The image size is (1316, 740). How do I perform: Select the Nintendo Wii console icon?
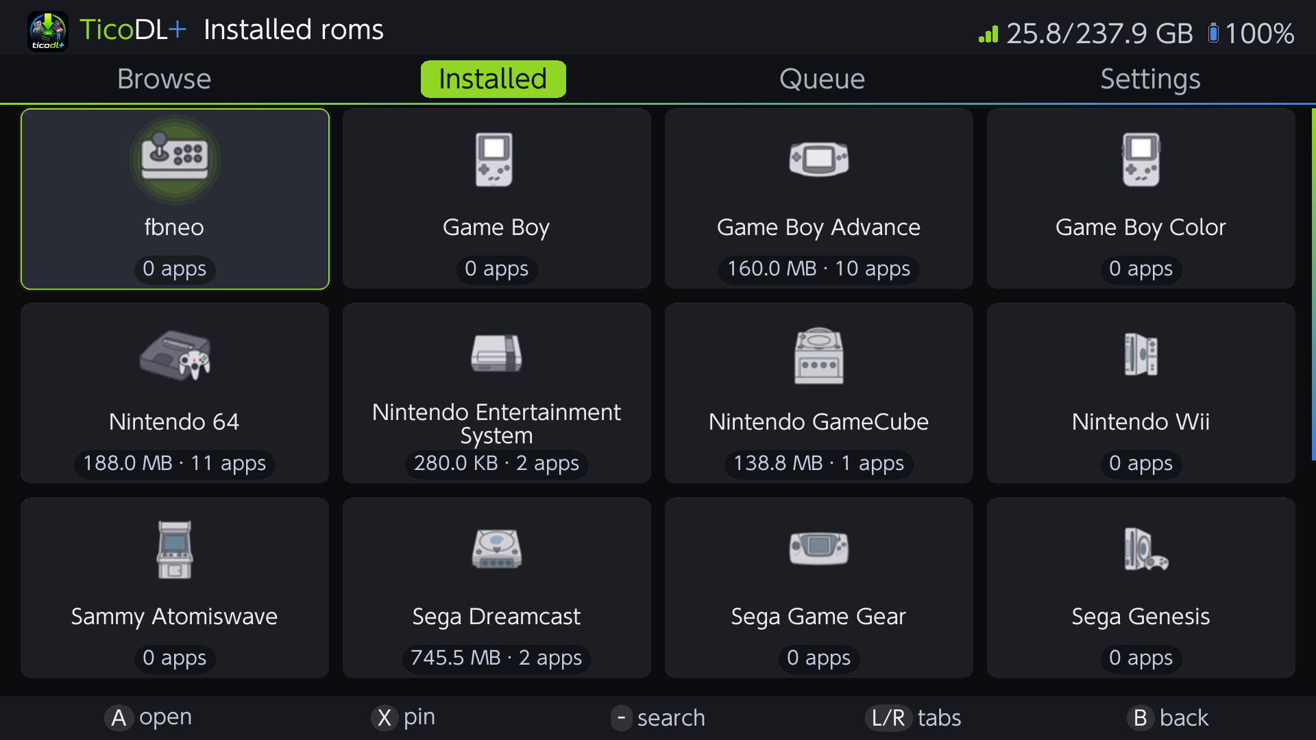pos(1141,354)
